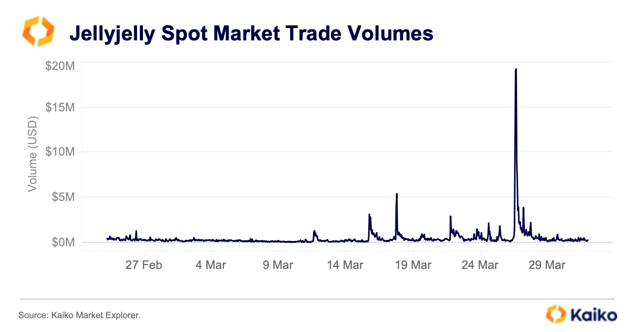Click the Volume (USD) axis title
This screenshot has height=332, width=626.
[33, 154]
